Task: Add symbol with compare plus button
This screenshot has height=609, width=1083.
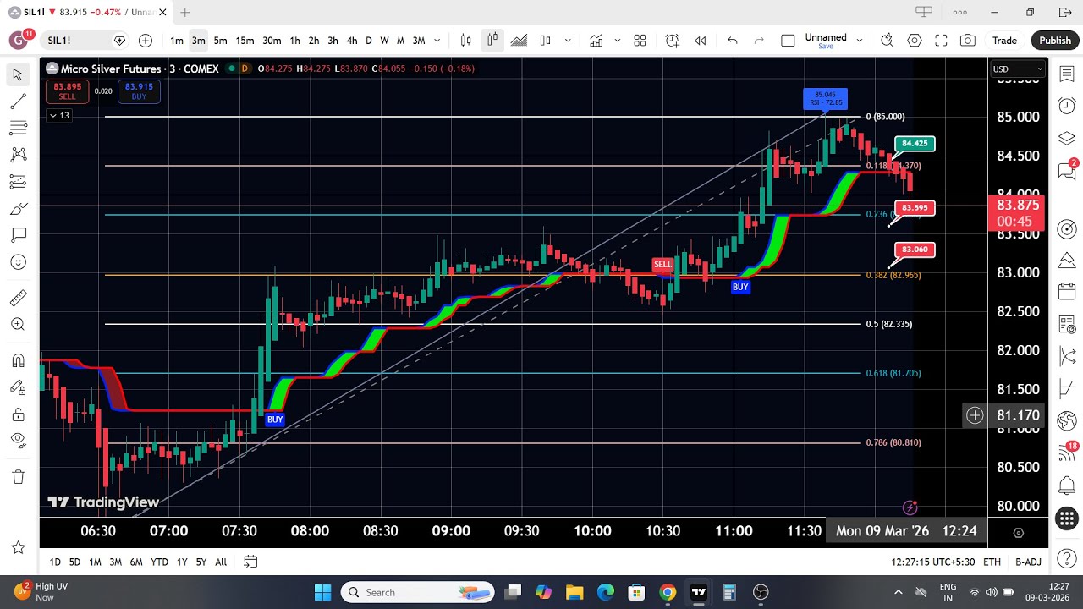Action: click(x=146, y=41)
